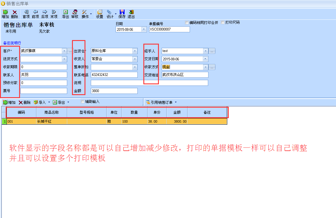Screen dimensions: 336x218
Task: Click ellipsis button next to 经手人
Action: coord(212,51)
